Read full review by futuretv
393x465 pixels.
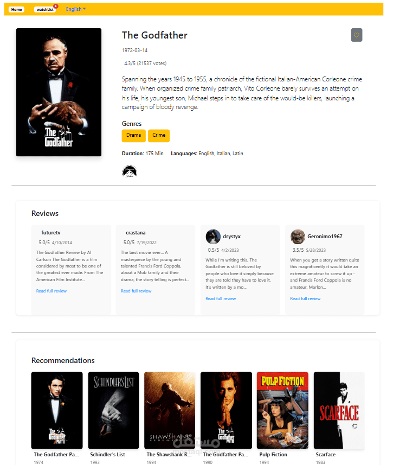click(x=51, y=291)
